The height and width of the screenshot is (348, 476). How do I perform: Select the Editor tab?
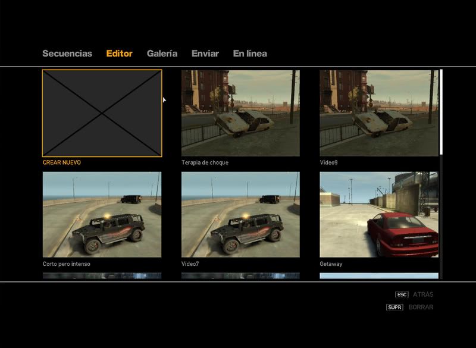(x=120, y=54)
